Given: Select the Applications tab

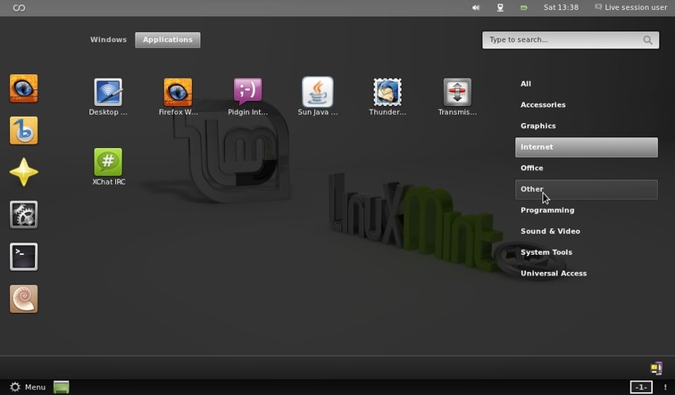Looking at the screenshot, I should (x=168, y=40).
